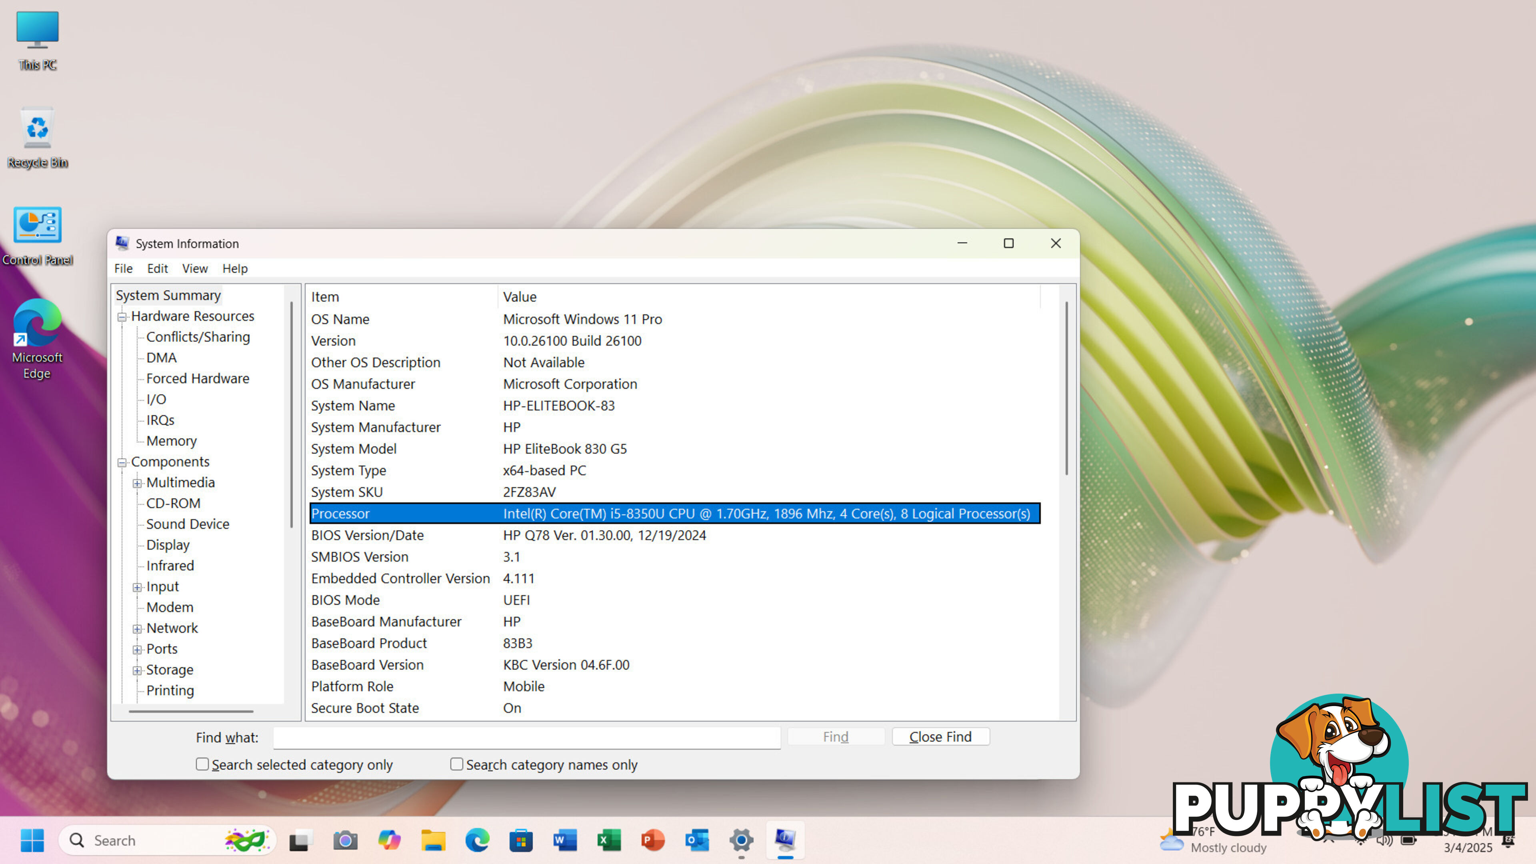This screenshot has height=864, width=1536.
Task: Expand the Input tree node
Action: click(x=137, y=587)
